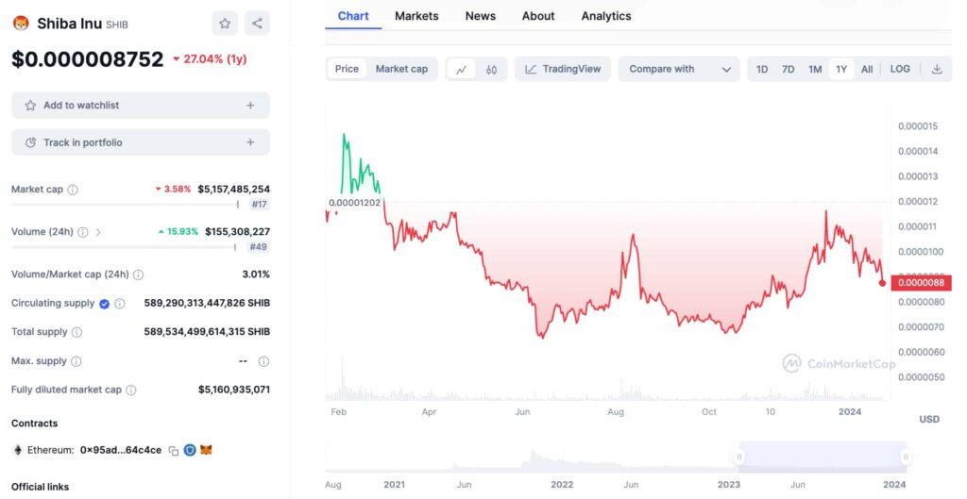The width and height of the screenshot is (967, 499).
Task: Click the 589,534,499,614,315 SHIB total supply
Action: click(207, 331)
